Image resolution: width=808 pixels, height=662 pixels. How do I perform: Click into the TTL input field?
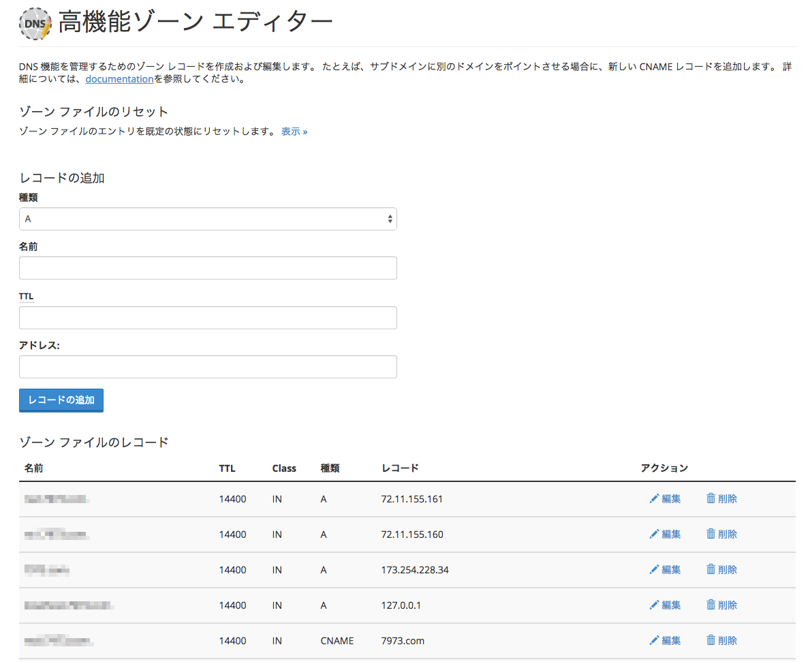coord(208,318)
